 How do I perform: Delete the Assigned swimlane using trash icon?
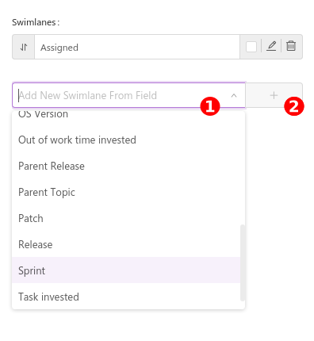tap(291, 46)
